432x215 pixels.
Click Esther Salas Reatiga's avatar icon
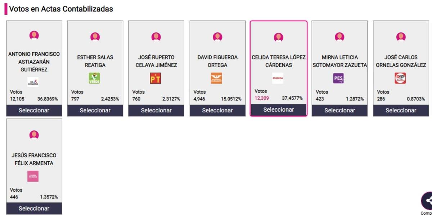tap(95, 37)
